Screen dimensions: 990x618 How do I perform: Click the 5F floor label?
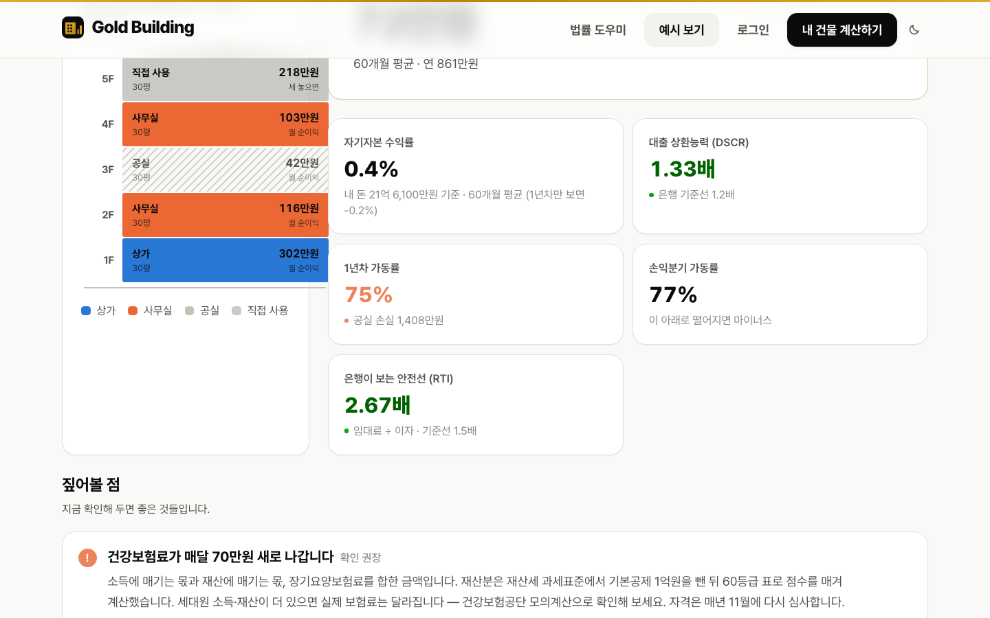point(108,79)
